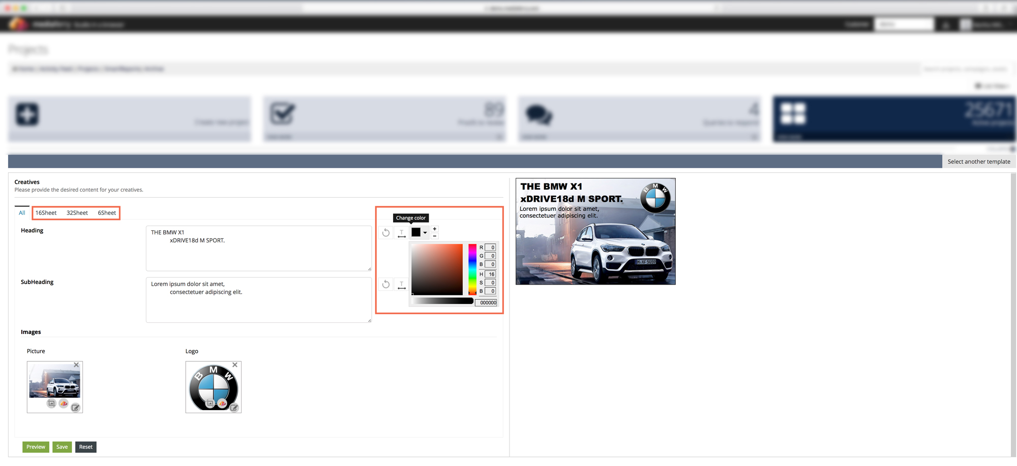The image size is (1017, 466).
Task: Focus the S saturation value field
Action: tap(491, 283)
